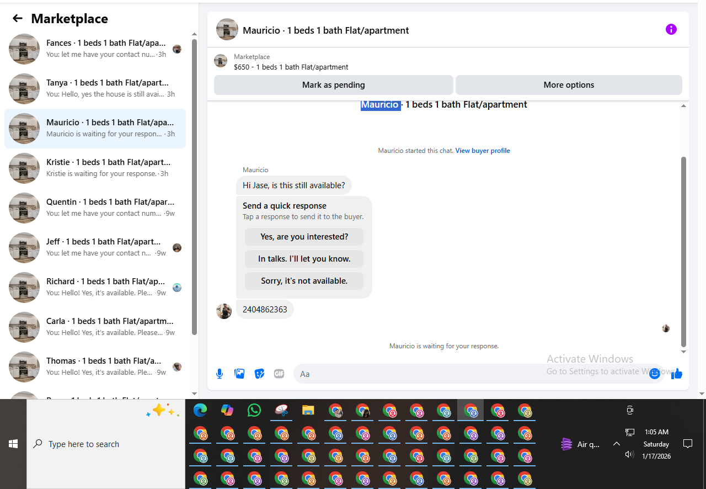Open conversation info purple icon

pyautogui.click(x=671, y=29)
